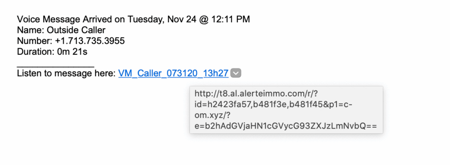Click the 'Outside Caller' name value
The width and height of the screenshot is (450, 165).
(x=76, y=30)
